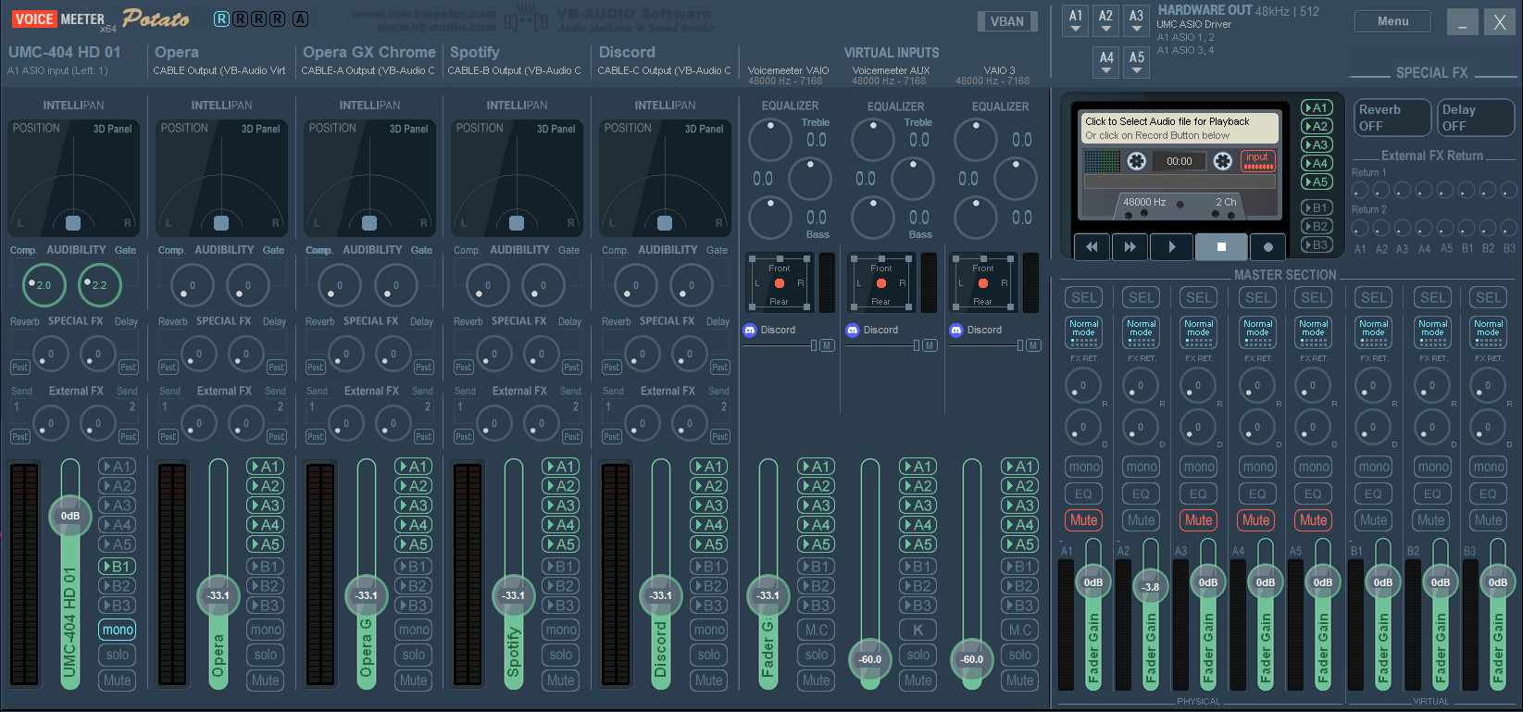Rewind the cassette recorder

pyautogui.click(x=1092, y=246)
